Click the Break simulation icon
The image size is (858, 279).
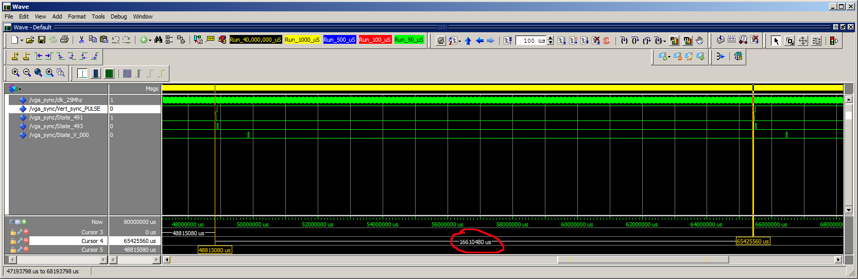596,40
